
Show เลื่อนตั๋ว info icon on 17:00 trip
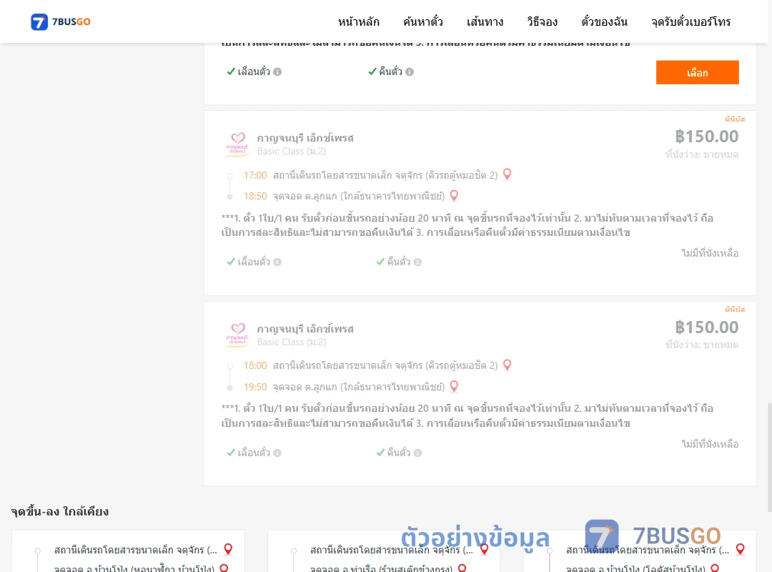click(277, 262)
